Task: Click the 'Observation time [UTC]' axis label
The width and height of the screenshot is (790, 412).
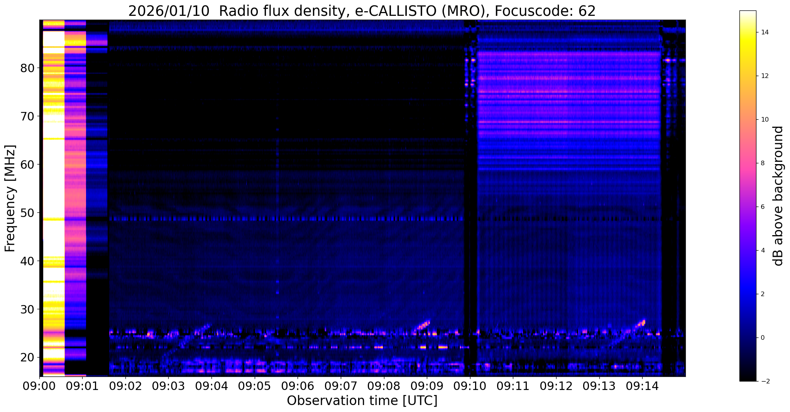Action: (x=362, y=401)
